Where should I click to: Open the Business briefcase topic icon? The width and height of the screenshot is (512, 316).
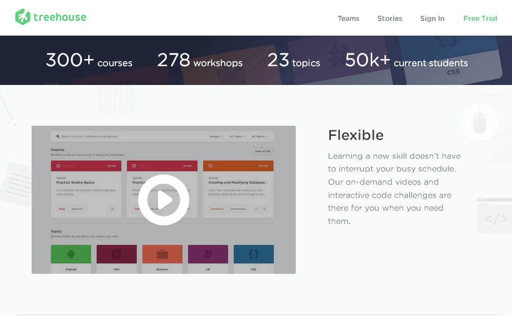[162, 254]
